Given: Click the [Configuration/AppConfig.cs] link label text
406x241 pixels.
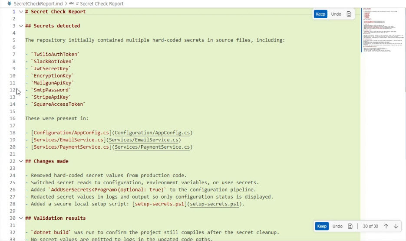Looking at the screenshot, I should [71, 133].
